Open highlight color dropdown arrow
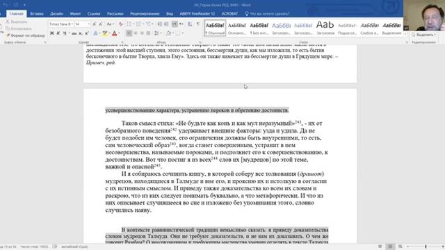This screenshot has height=250, width=445. click(x=109, y=33)
